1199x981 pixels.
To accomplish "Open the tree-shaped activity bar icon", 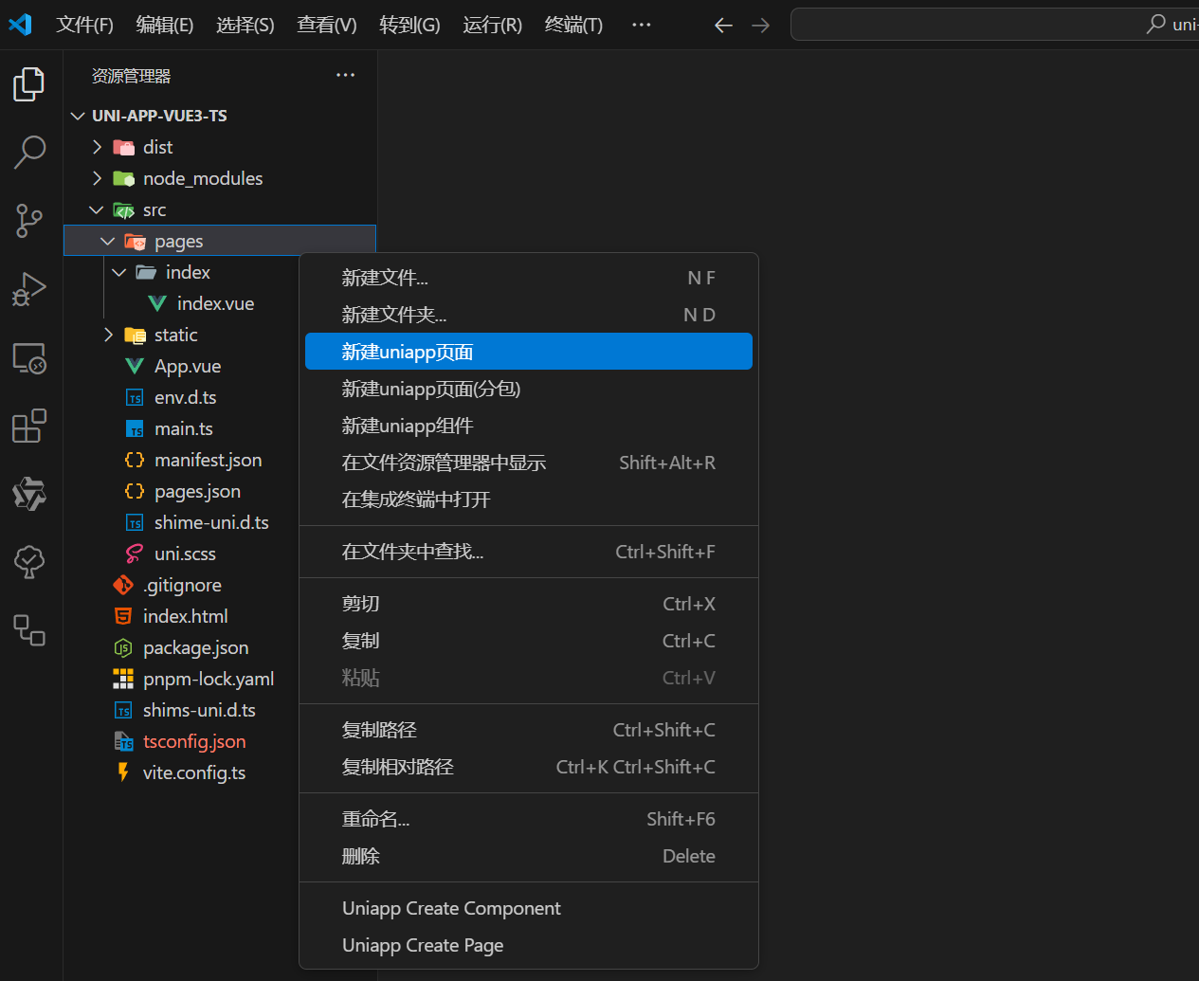I will (29, 562).
